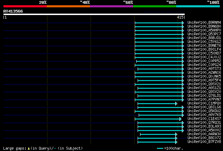Click the UniRef100_A7PVN7 label
Viewport: 223px width, 151px height.
204,100
